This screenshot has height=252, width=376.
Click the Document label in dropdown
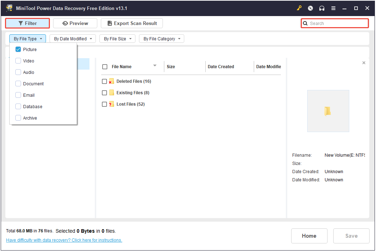click(x=34, y=84)
